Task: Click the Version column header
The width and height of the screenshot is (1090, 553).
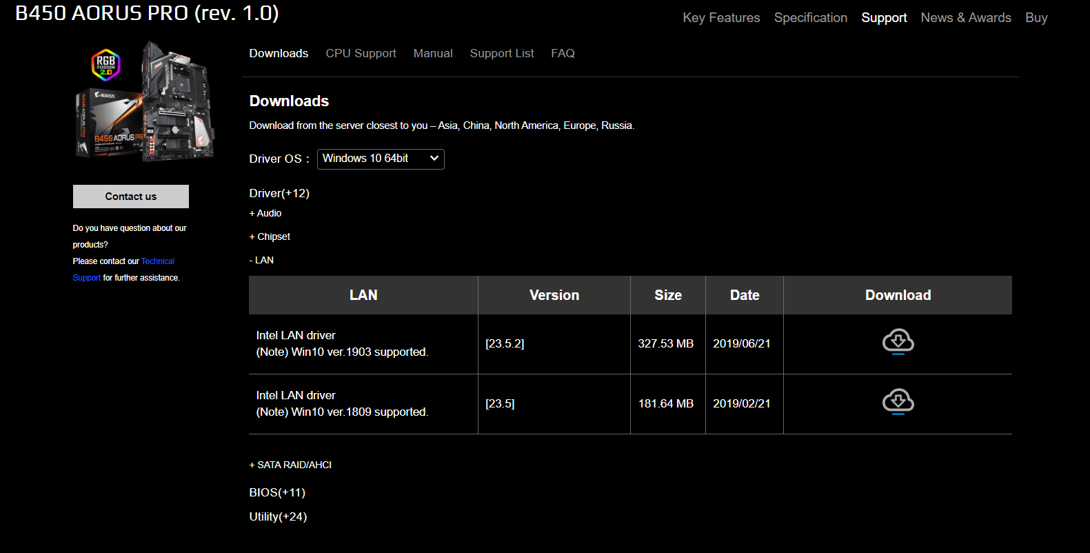Action: [554, 295]
